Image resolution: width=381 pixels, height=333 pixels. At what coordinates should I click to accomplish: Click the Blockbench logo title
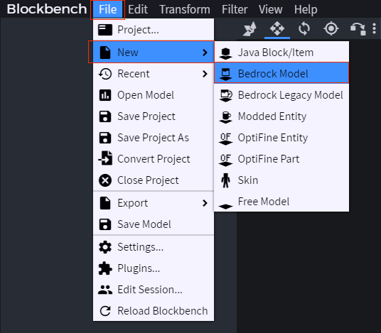click(47, 9)
